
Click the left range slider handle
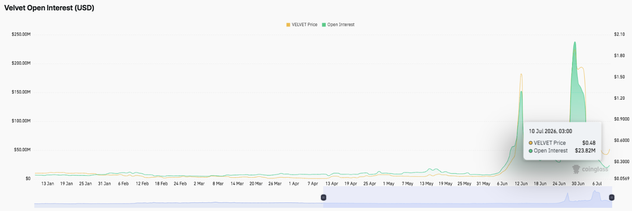323,197
